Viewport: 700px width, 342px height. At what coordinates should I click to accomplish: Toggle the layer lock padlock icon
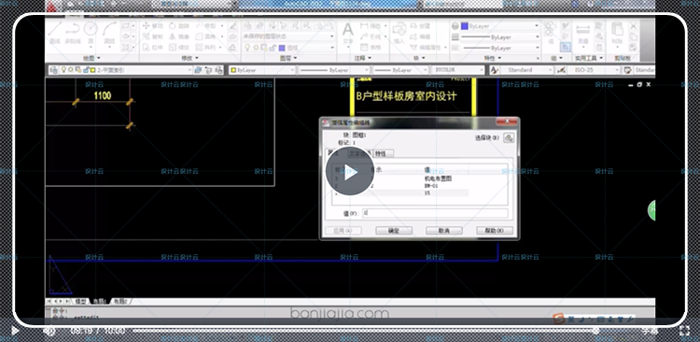[x=273, y=48]
